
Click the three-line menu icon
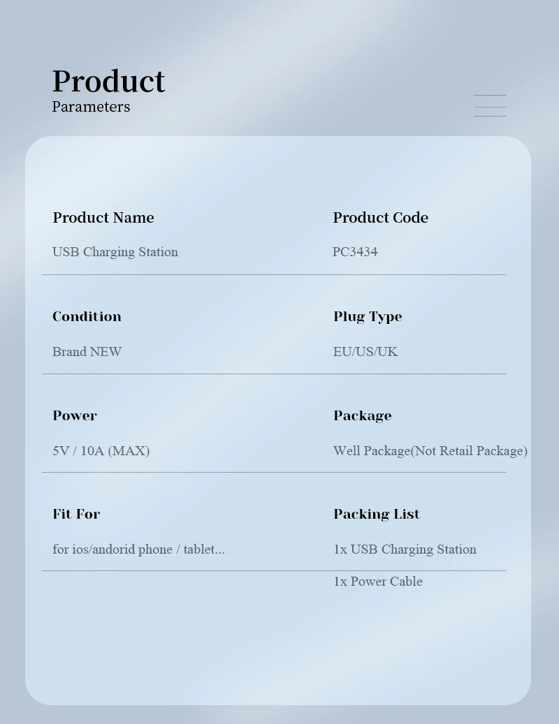[490, 105]
